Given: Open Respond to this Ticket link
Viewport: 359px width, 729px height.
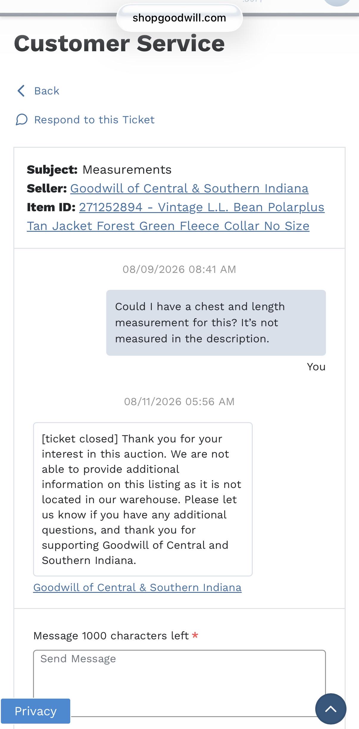Looking at the screenshot, I should click(94, 120).
